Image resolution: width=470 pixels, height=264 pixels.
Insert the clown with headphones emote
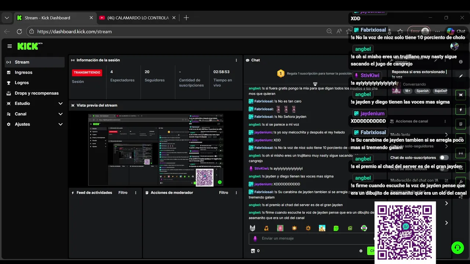pyautogui.click(x=364, y=228)
